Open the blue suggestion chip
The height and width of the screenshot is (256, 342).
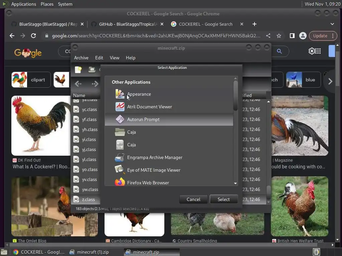[303, 80]
